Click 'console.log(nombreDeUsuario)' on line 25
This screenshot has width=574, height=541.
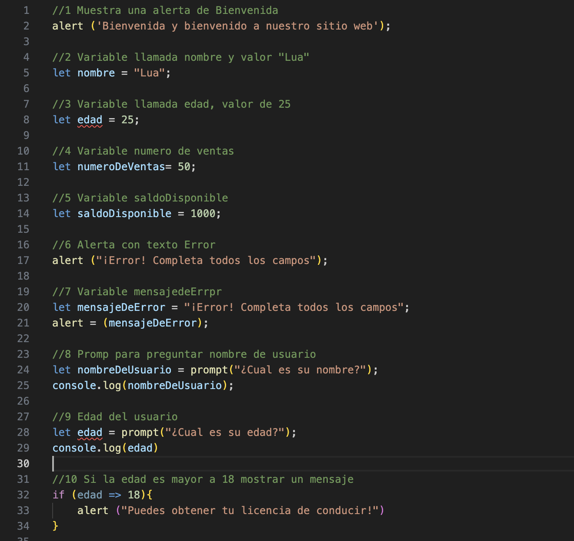(140, 386)
